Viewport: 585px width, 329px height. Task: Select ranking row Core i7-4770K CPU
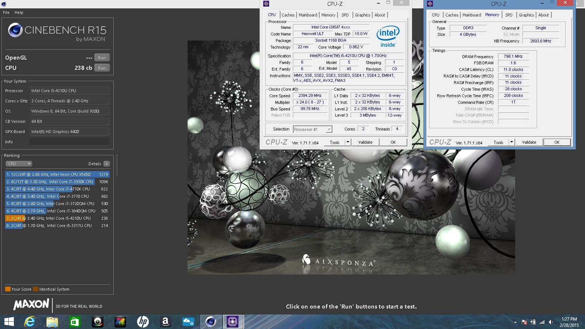pyautogui.click(x=57, y=189)
